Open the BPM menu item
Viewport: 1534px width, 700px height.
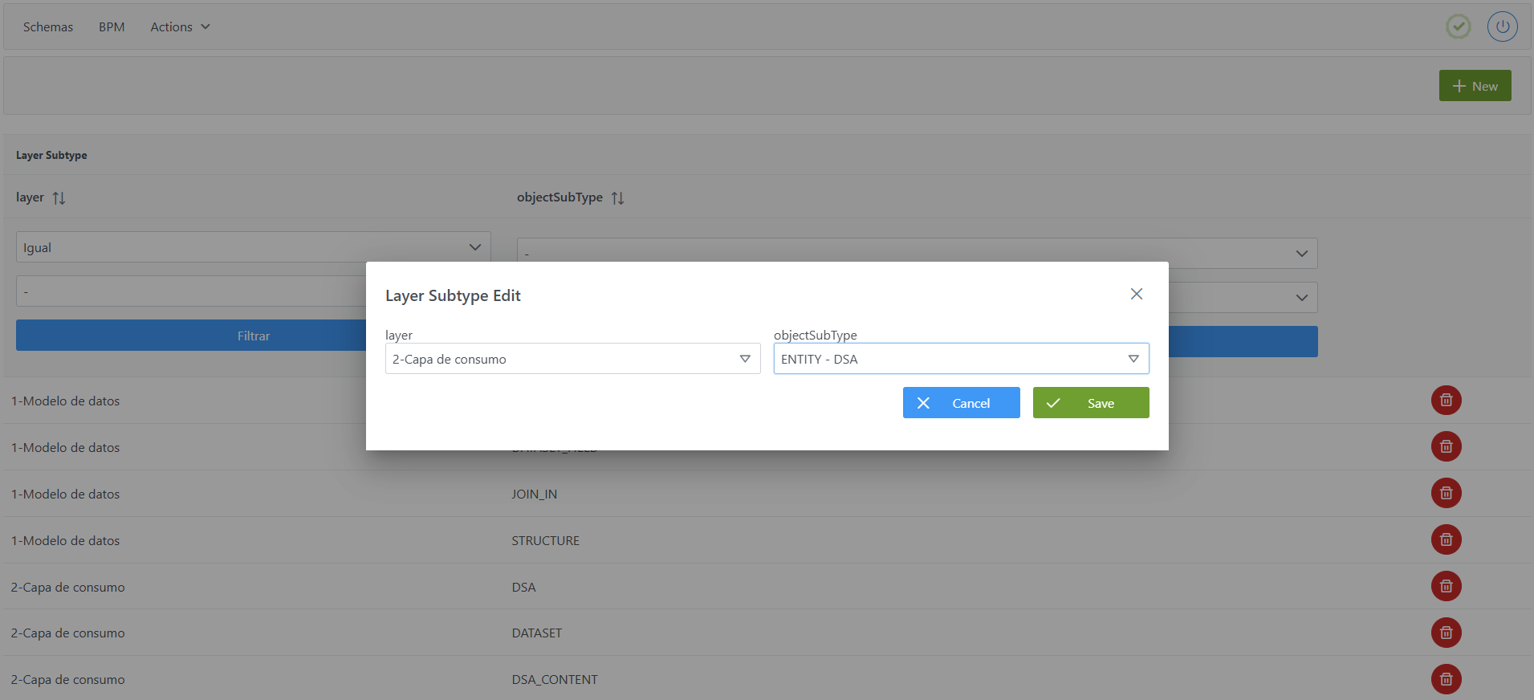[112, 26]
